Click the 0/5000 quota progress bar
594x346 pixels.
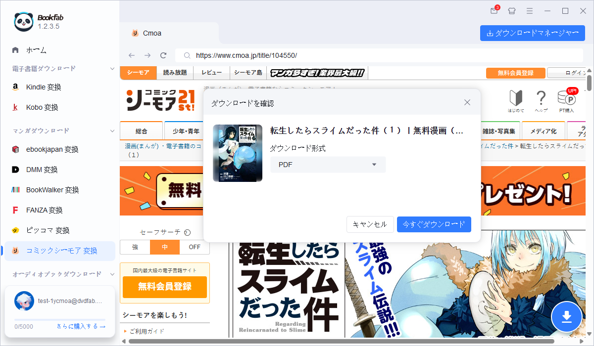[x=60, y=320]
